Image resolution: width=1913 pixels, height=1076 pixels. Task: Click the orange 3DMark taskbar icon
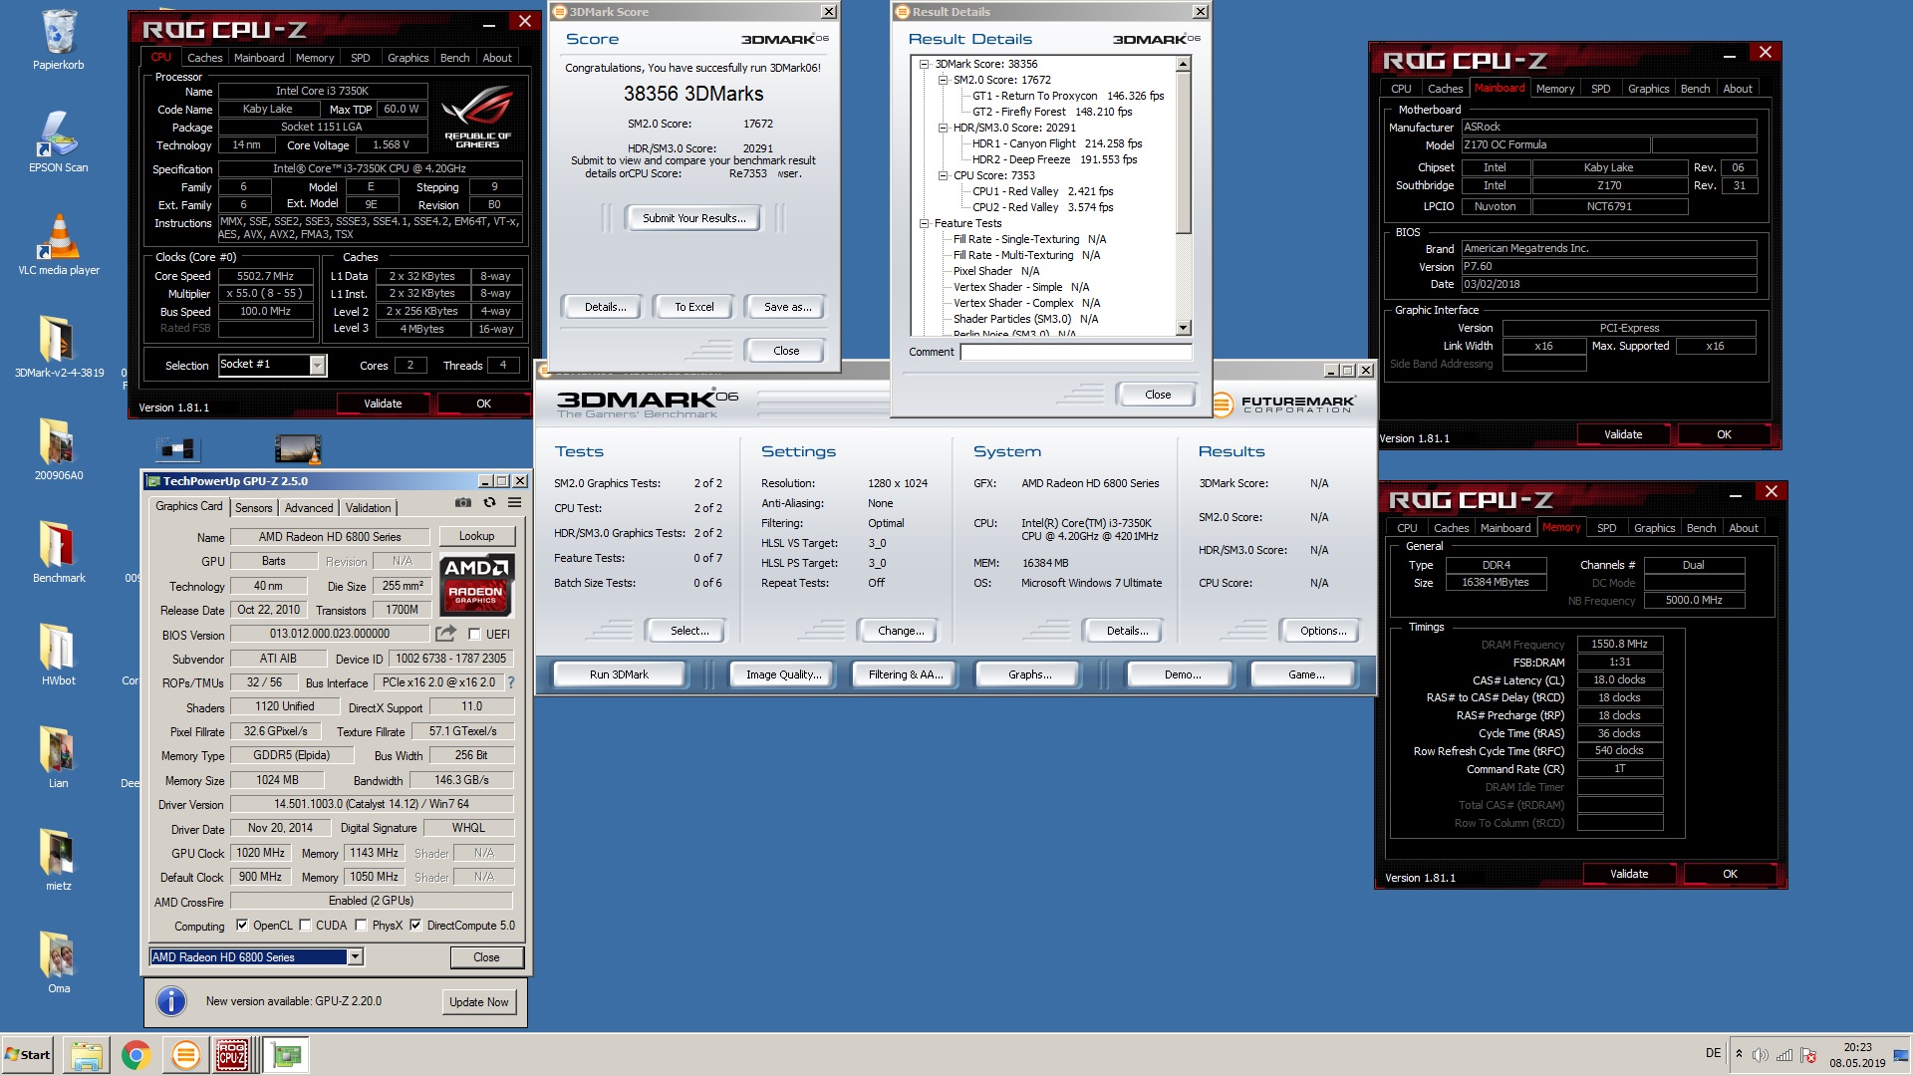point(185,1055)
